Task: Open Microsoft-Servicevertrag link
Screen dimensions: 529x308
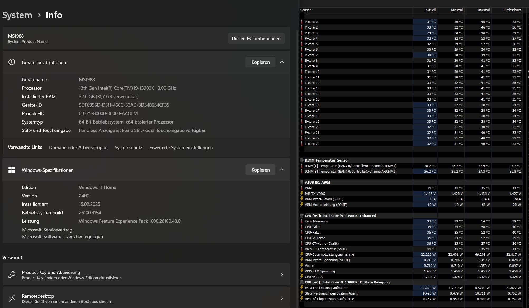Action: (x=47, y=230)
